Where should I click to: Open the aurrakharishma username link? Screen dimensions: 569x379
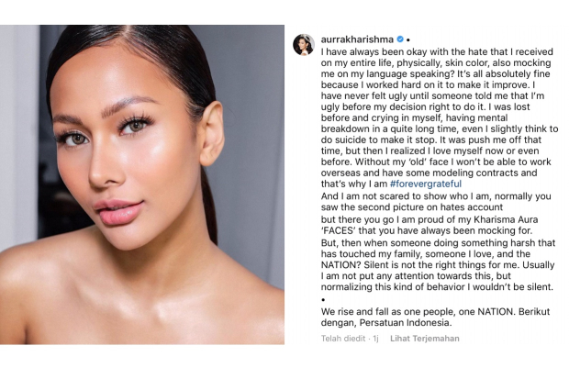click(357, 39)
